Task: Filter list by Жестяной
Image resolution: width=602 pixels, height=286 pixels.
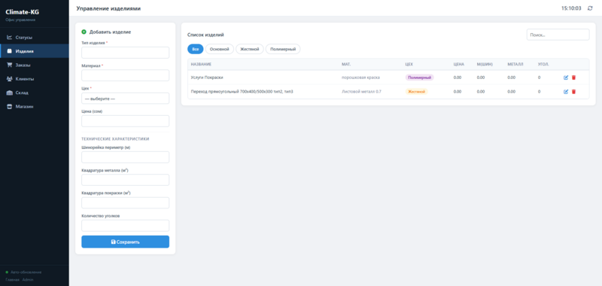Action: click(x=250, y=49)
